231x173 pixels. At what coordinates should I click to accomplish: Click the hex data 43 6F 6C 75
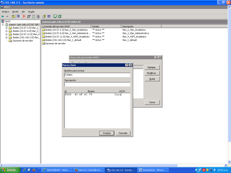click(83, 95)
